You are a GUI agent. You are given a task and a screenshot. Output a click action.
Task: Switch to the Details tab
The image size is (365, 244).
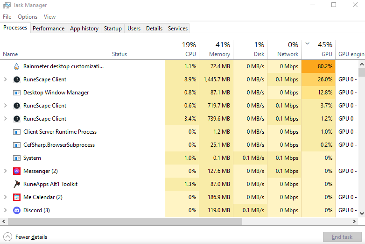154,29
